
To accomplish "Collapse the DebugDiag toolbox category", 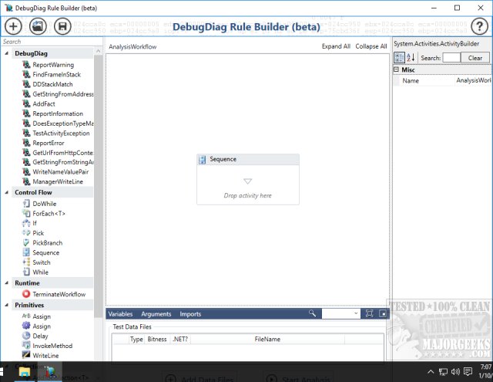I will (x=7, y=53).
